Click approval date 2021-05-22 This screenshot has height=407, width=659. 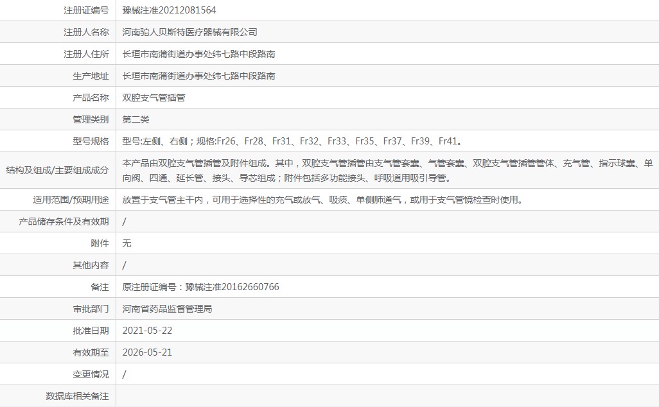click(147, 331)
